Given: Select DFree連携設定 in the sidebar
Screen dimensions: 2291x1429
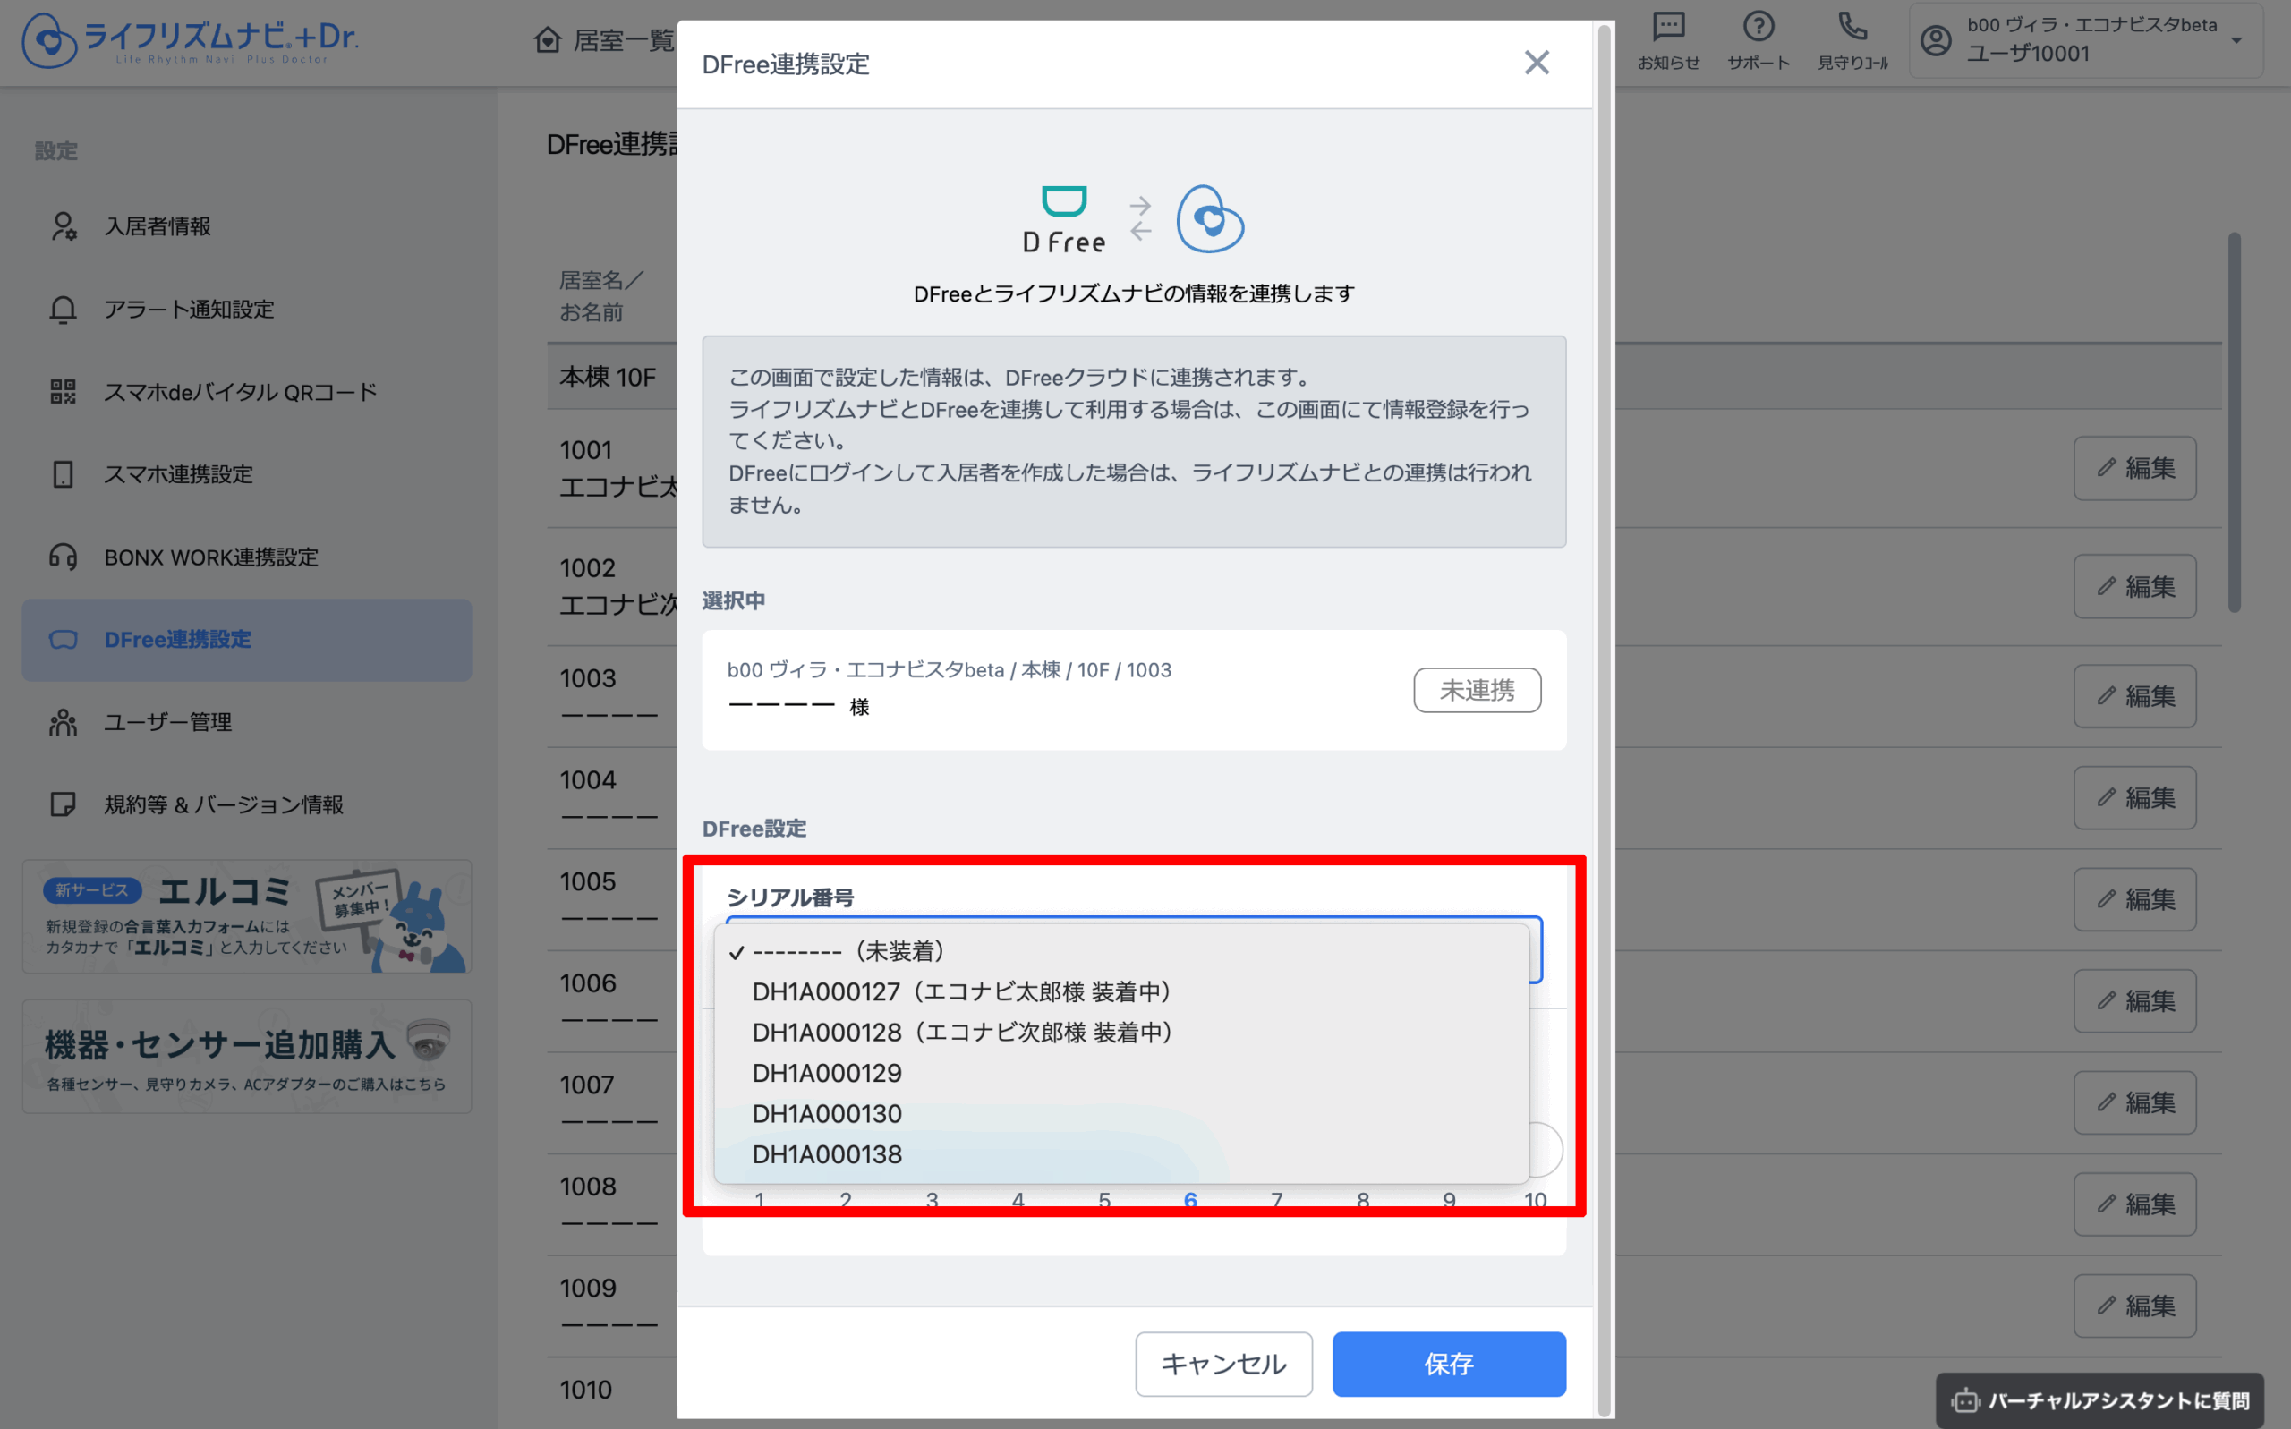Looking at the screenshot, I should tap(247, 640).
